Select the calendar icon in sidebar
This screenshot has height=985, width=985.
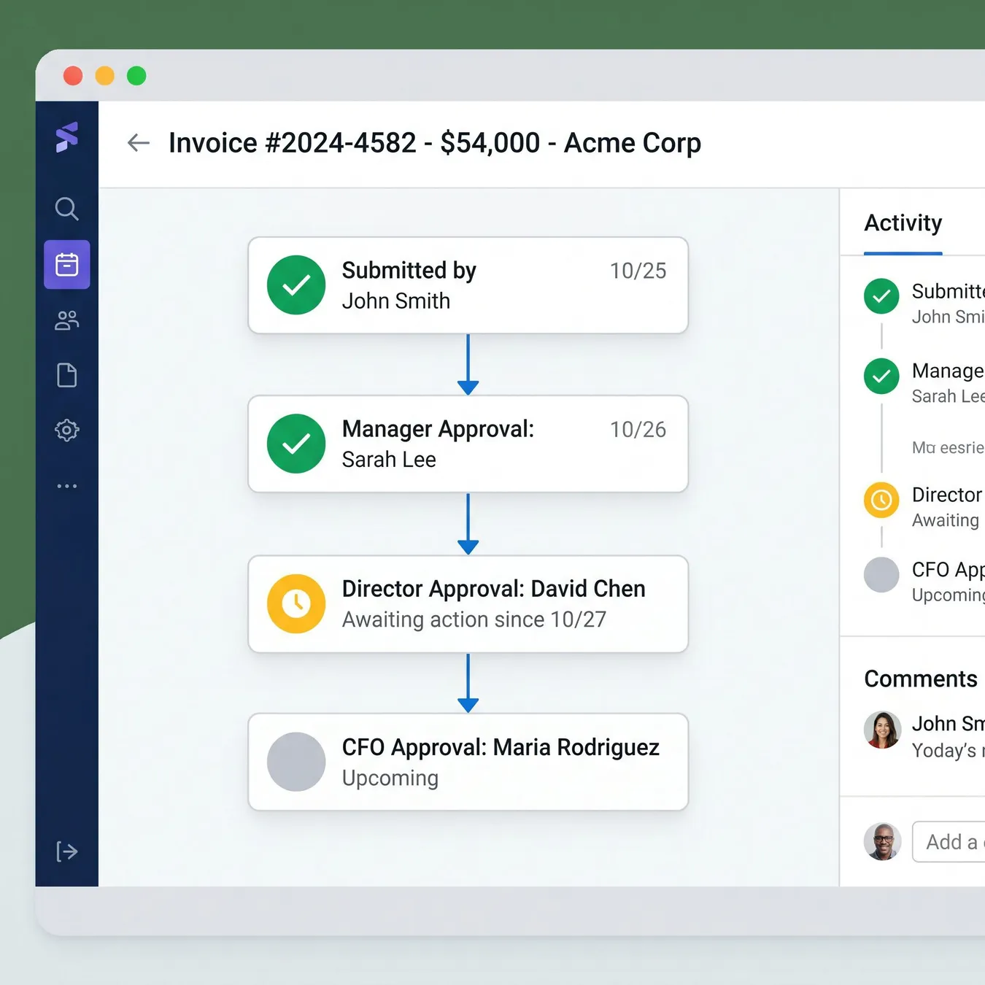point(66,264)
